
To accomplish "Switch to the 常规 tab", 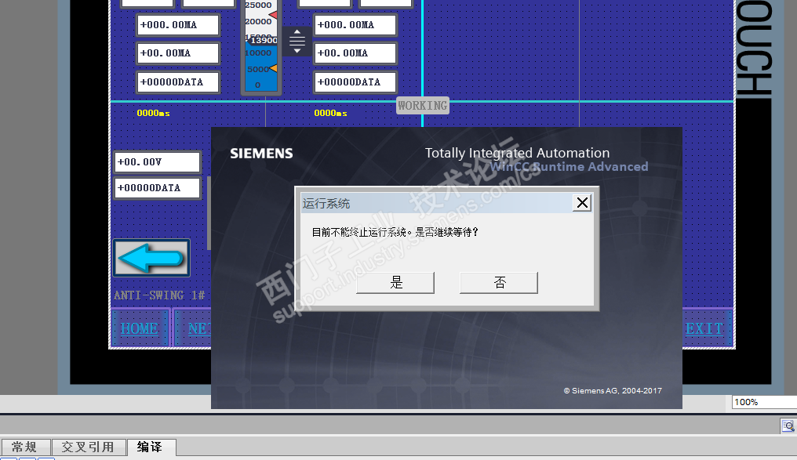I will [x=25, y=447].
